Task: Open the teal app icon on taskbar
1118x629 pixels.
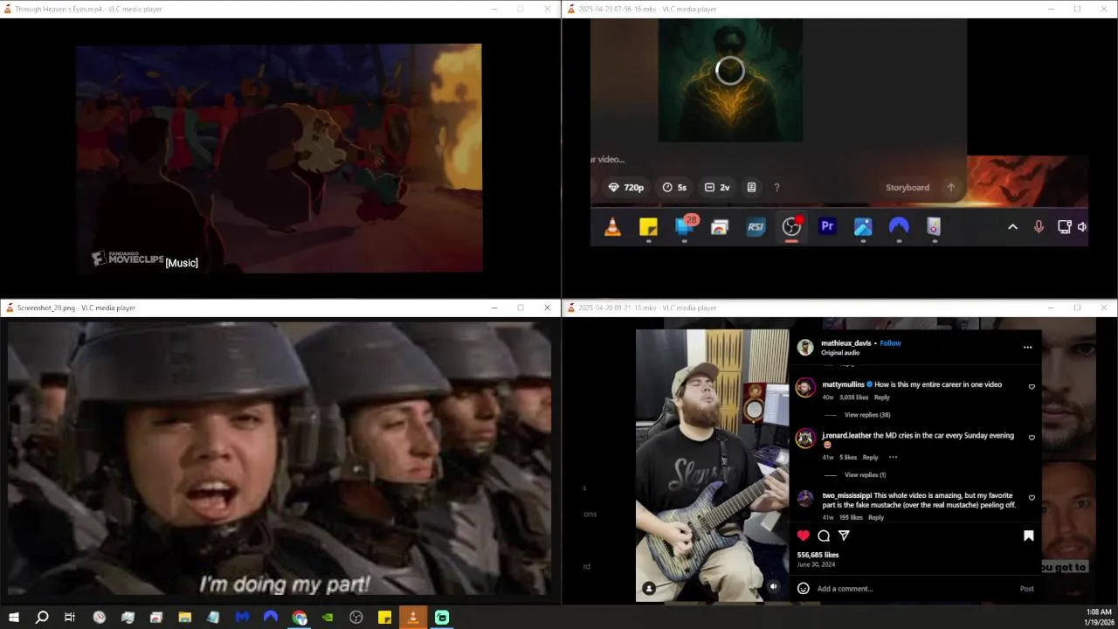Action: (x=442, y=618)
